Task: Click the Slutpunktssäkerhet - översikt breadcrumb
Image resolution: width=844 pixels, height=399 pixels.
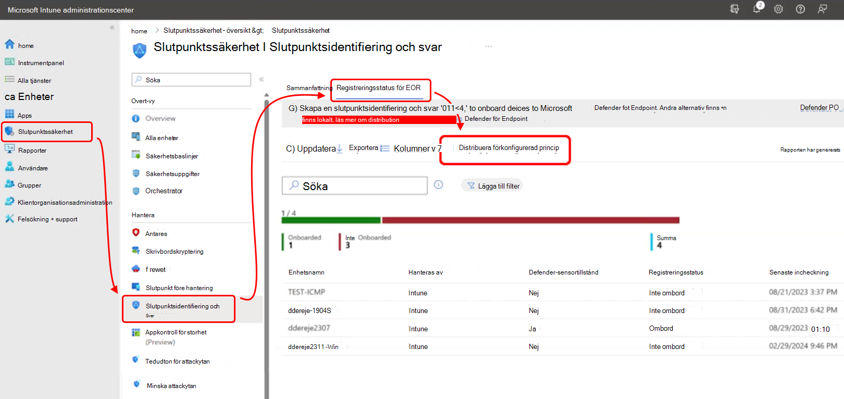Action: (214, 30)
